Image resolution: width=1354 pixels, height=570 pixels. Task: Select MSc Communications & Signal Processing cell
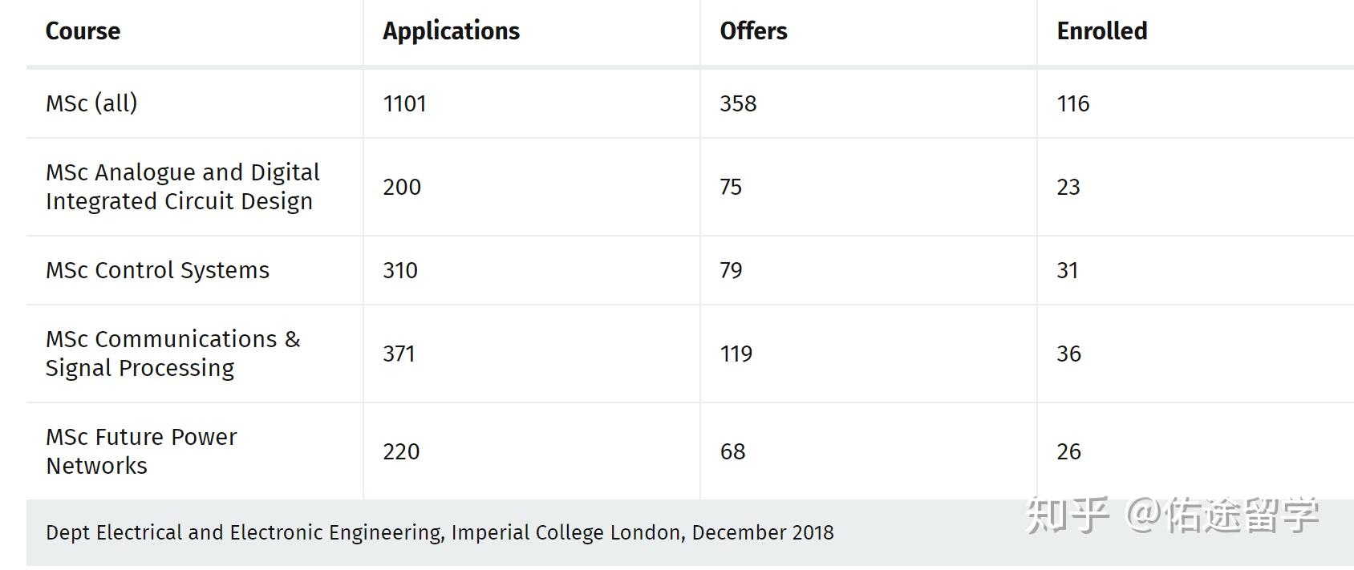click(x=173, y=354)
